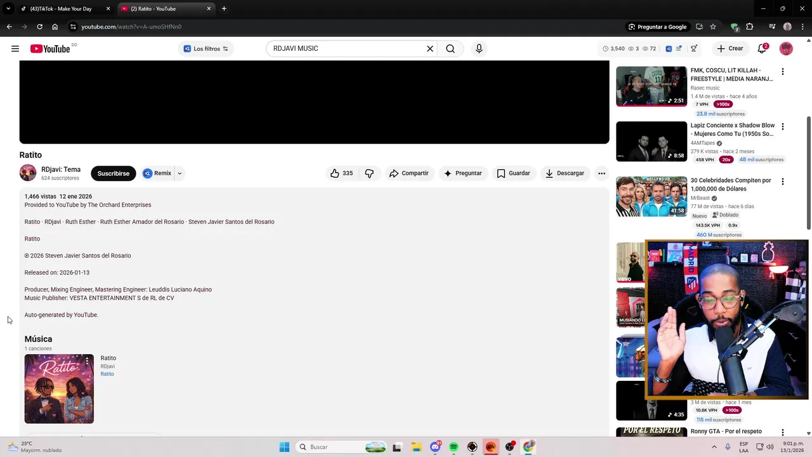Open the Windows Start menu
This screenshot has width=812, height=457.
(x=284, y=447)
